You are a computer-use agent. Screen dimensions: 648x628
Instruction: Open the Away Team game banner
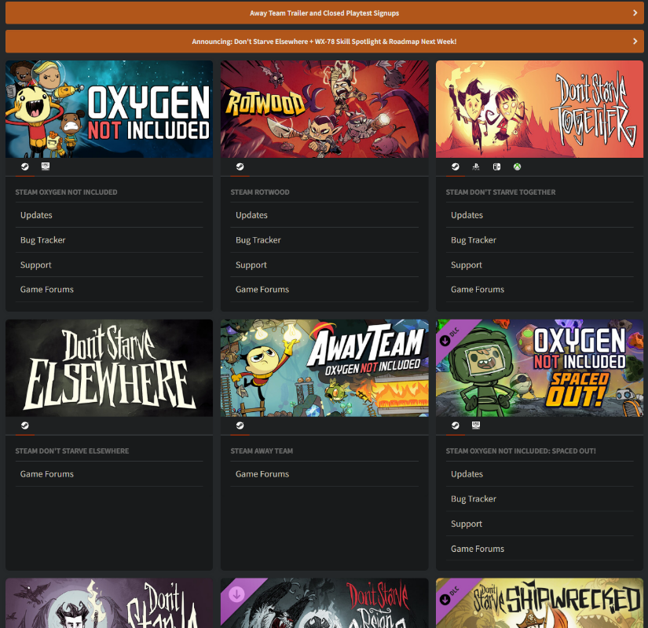(324, 367)
